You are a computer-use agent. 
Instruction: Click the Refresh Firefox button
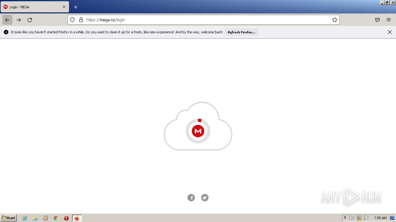coord(242,32)
